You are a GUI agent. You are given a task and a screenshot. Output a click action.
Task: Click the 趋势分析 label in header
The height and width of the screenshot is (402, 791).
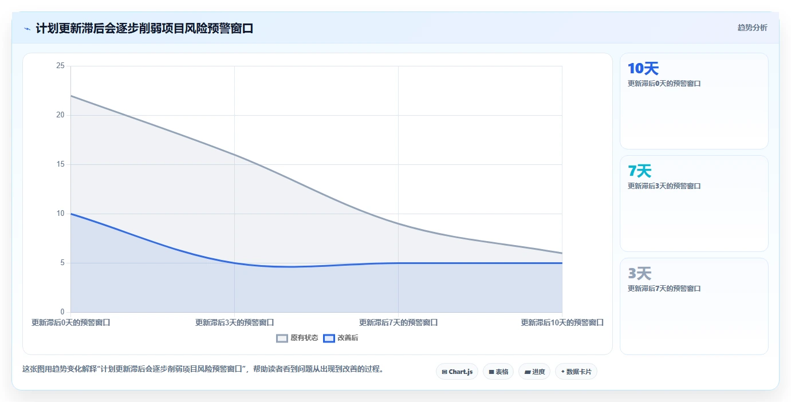pos(752,27)
